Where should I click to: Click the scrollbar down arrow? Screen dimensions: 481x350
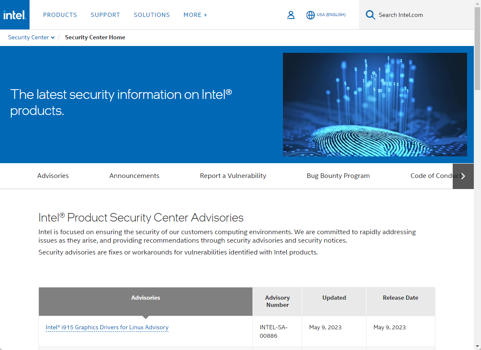pos(478,347)
